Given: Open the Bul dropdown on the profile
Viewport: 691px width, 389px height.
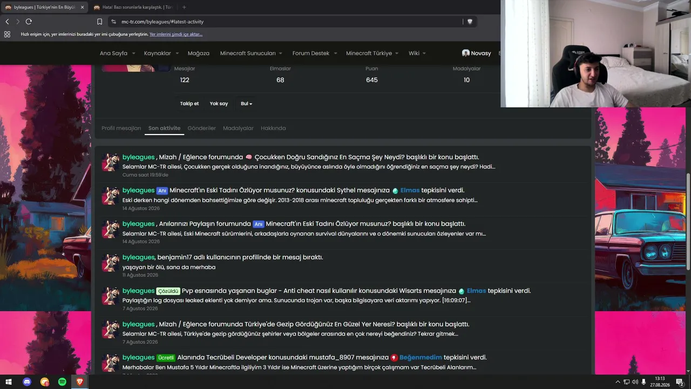Looking at the screenshot, I should pos(246,104).
